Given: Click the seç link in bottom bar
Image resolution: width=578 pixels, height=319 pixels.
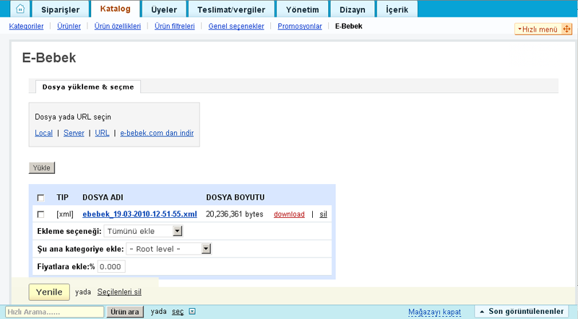Looking at the screenshot, I should coord(178,312).
